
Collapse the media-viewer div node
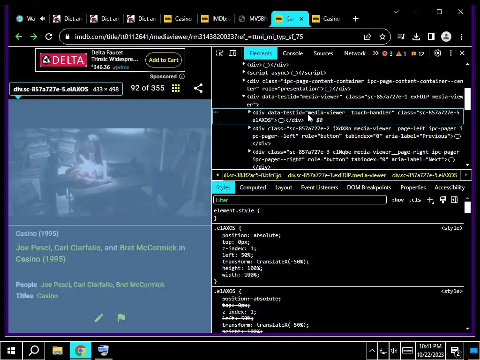[x=244, y=96]
